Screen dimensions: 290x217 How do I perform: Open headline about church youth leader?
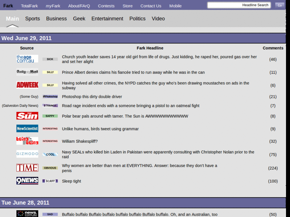tap(159, 59)
